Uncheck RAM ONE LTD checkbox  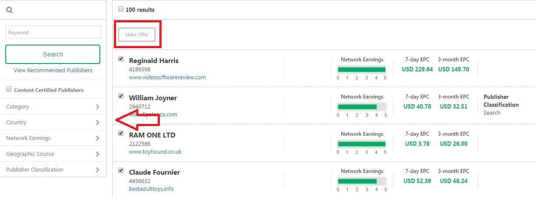(x=121, y=133)
